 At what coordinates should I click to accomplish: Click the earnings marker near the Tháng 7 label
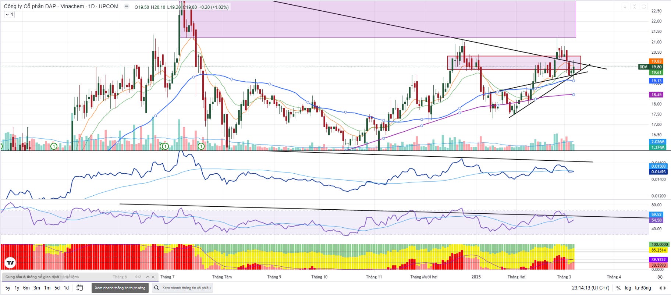tap(165, 146)
